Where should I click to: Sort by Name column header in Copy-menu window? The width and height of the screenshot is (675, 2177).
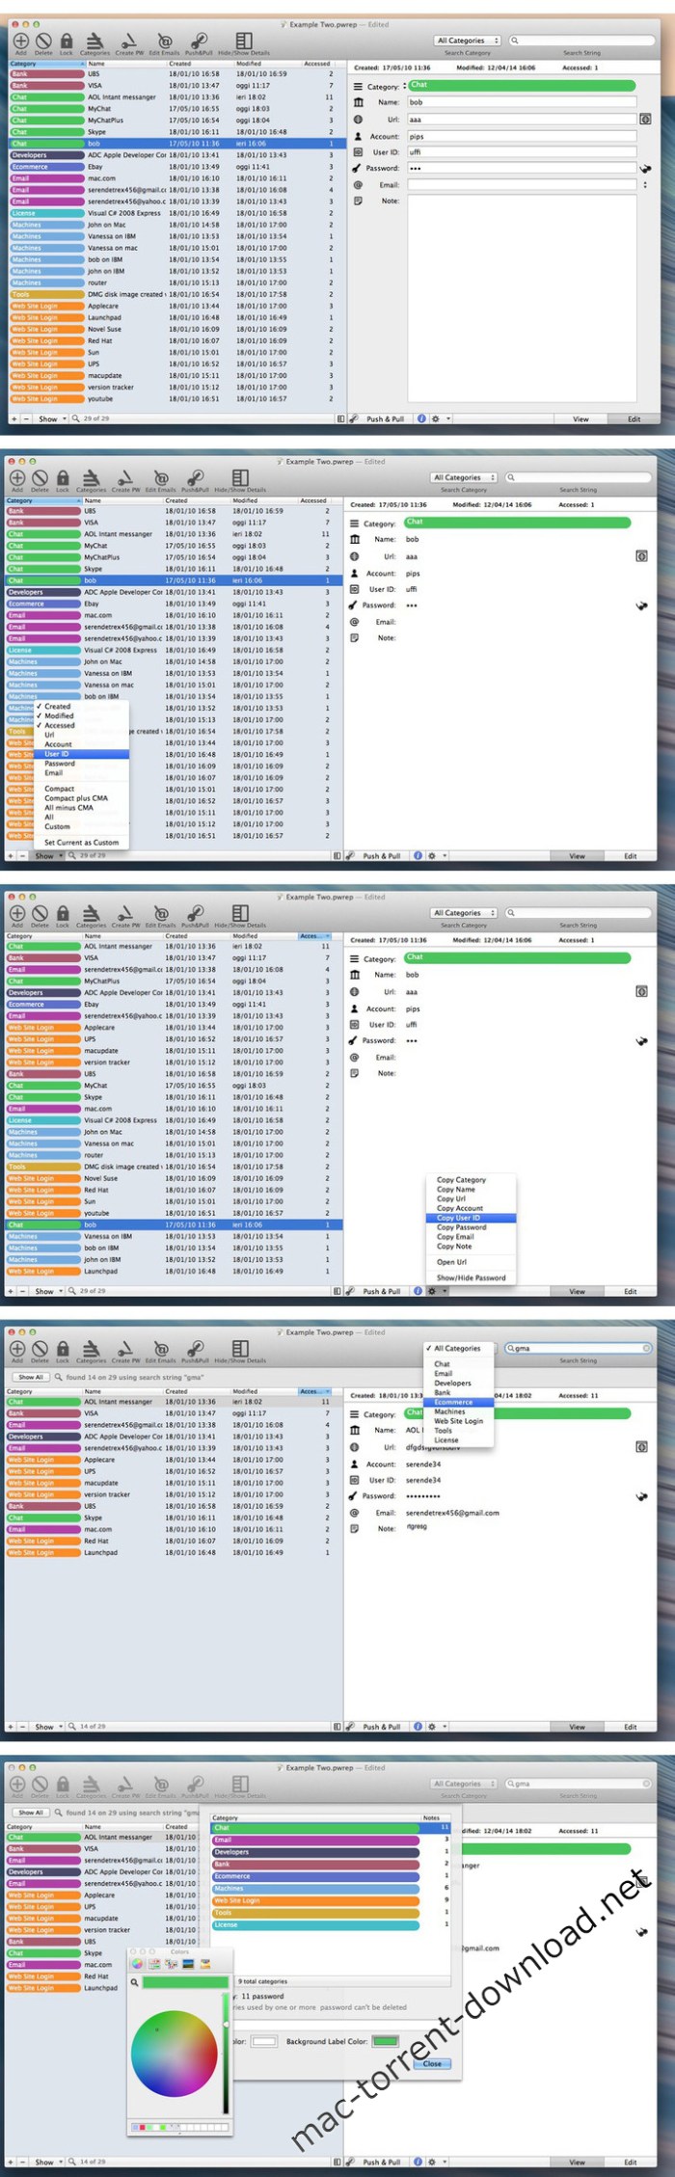pyautogui.click(x=121, y=935)
